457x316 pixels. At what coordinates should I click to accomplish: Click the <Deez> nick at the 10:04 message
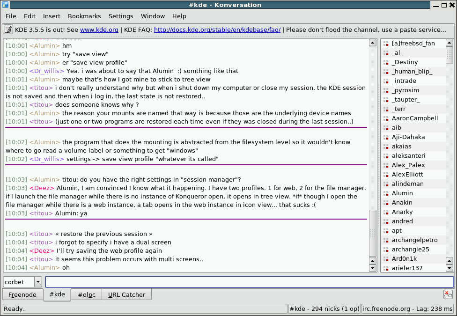click(x=42, y=251)
